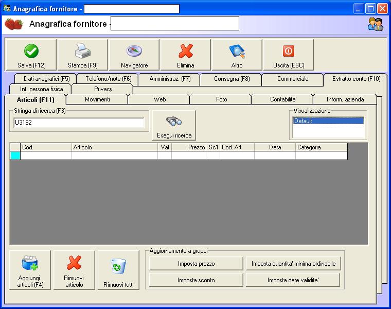Image resolution: width=391 pixels, height=309 pixels.
Task: Switch to Estratto conto (F10) tab
Action: pos(356,79)
